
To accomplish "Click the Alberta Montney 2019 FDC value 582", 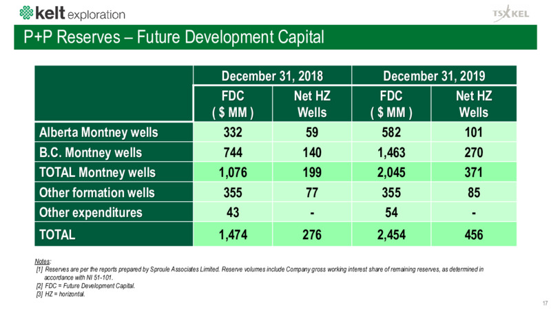I will 391,132.
